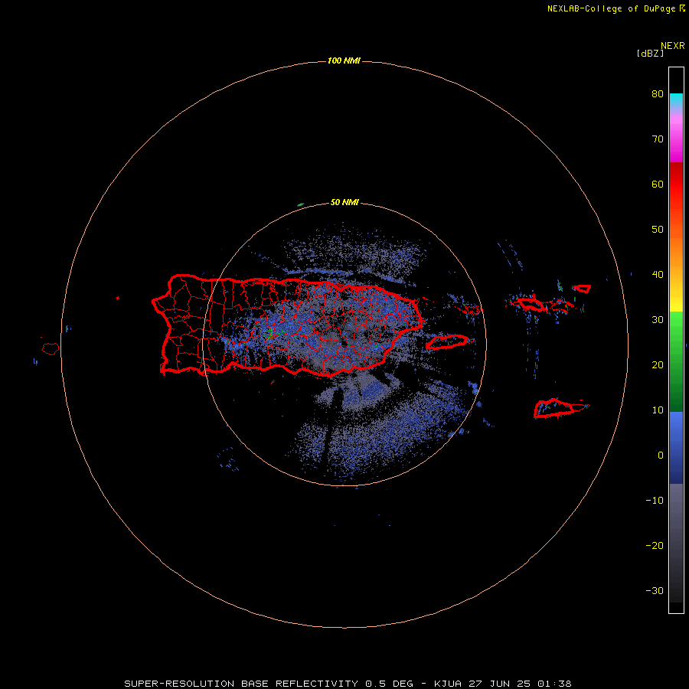Click the -10 value on the dBZ scale
Viewport: 689px width, 689px height.
[x=655, y=501]
